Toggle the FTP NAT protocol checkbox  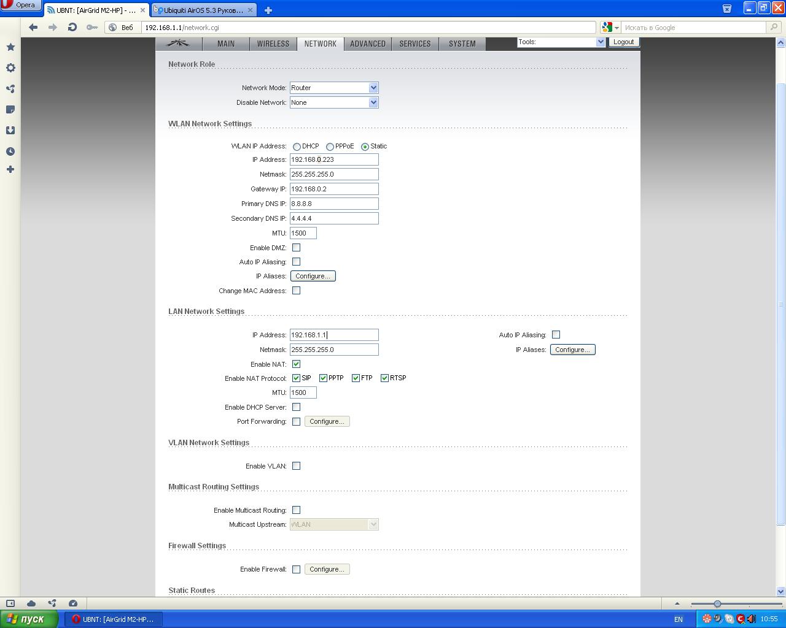point(356,378)
